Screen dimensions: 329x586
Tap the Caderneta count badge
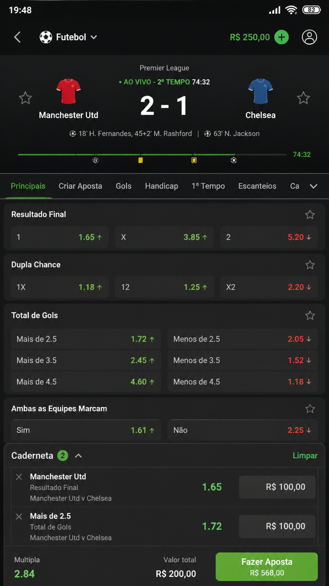point(63,456)
